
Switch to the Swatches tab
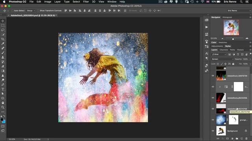pos(223,43)
